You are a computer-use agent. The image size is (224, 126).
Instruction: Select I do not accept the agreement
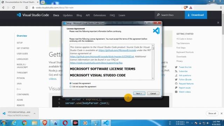(70, 86)
